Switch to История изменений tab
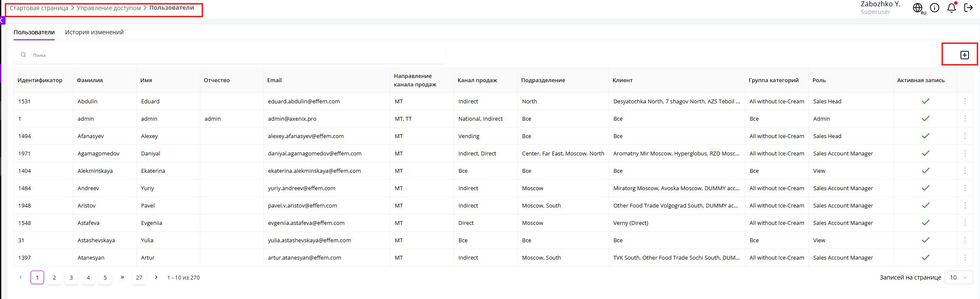Viewport: 980px width, 299px height. point(94,32)
